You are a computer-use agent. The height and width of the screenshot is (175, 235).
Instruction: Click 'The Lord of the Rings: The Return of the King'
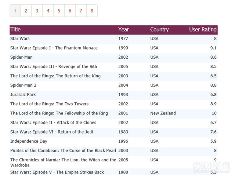(x=55, y=76)
